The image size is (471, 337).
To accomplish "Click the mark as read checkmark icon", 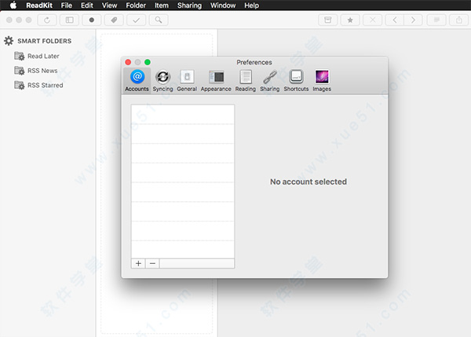I will [x=136, y=20].
